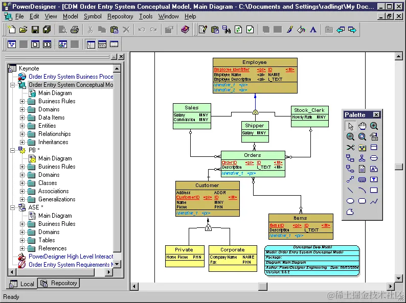This screenshot has height=303, width=406.
Task: Click the New document toolbar icon
Action: pos(11,30)
